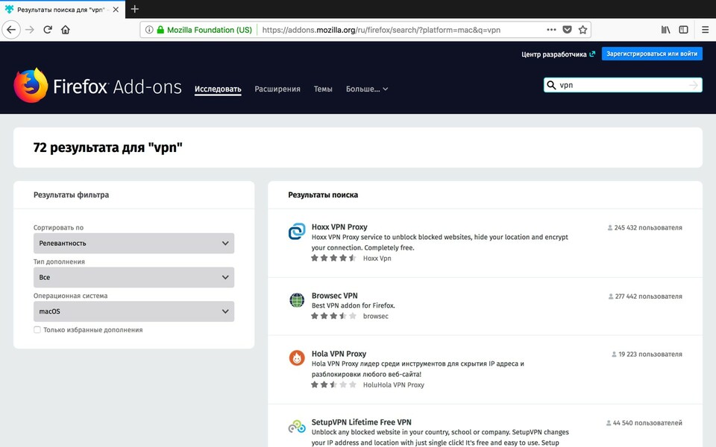The height and width of the screenshot is (447, 716).
Task: Click the Результаты фильтра heading
Action: click(72, 194)
